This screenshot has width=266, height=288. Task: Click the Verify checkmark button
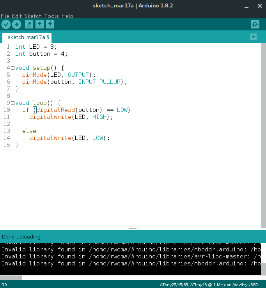click(x=6, y=24)
